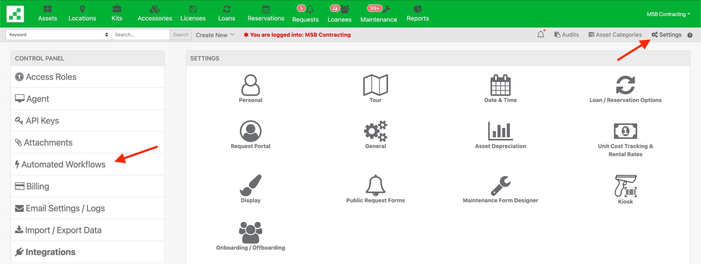Open Public Request Forms settings
The height and width of the screenshot is (264, 701).
coord(375,188)
